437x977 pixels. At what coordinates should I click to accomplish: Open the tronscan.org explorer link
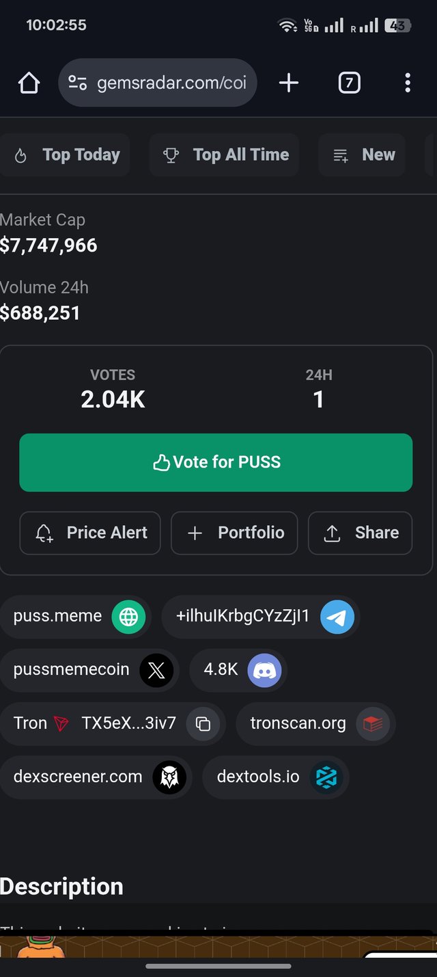[x=315, y=723]
